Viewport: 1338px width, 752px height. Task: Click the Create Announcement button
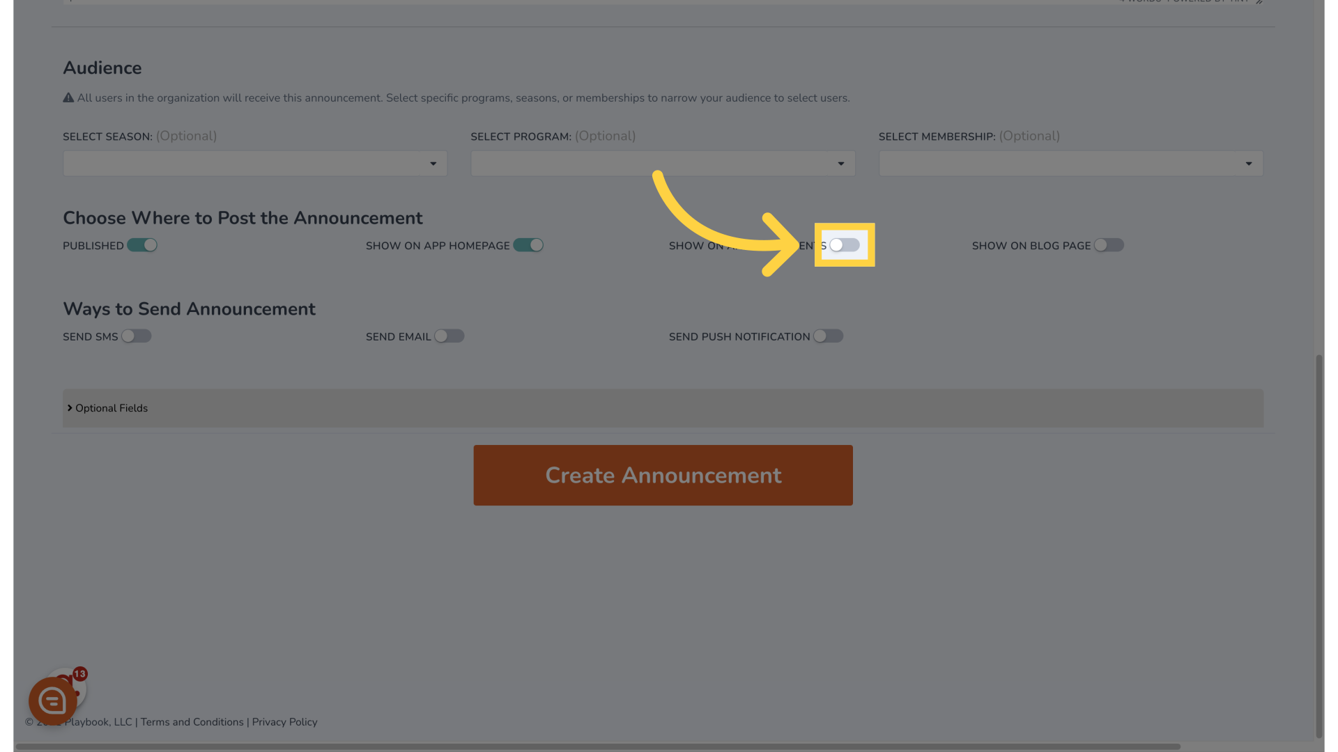coord(663,476)
